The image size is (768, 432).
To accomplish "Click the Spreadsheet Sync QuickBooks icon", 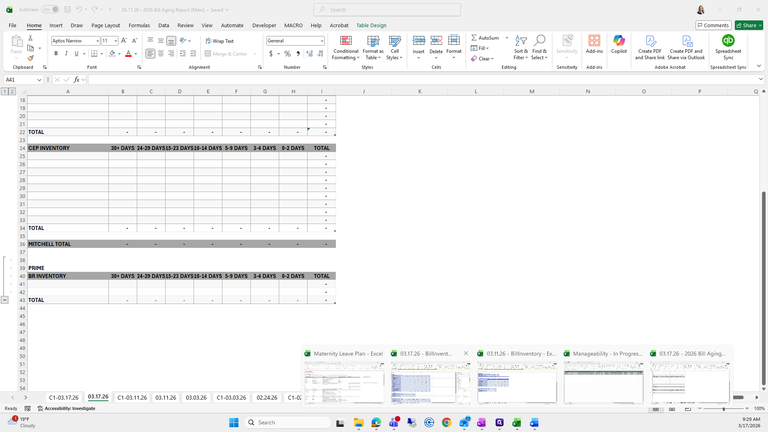I will [x=728, y=41].
